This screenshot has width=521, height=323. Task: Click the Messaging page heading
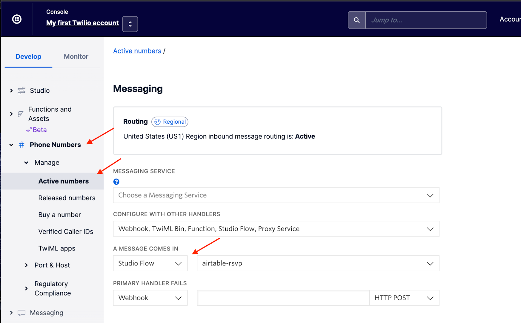coord(138,89)
